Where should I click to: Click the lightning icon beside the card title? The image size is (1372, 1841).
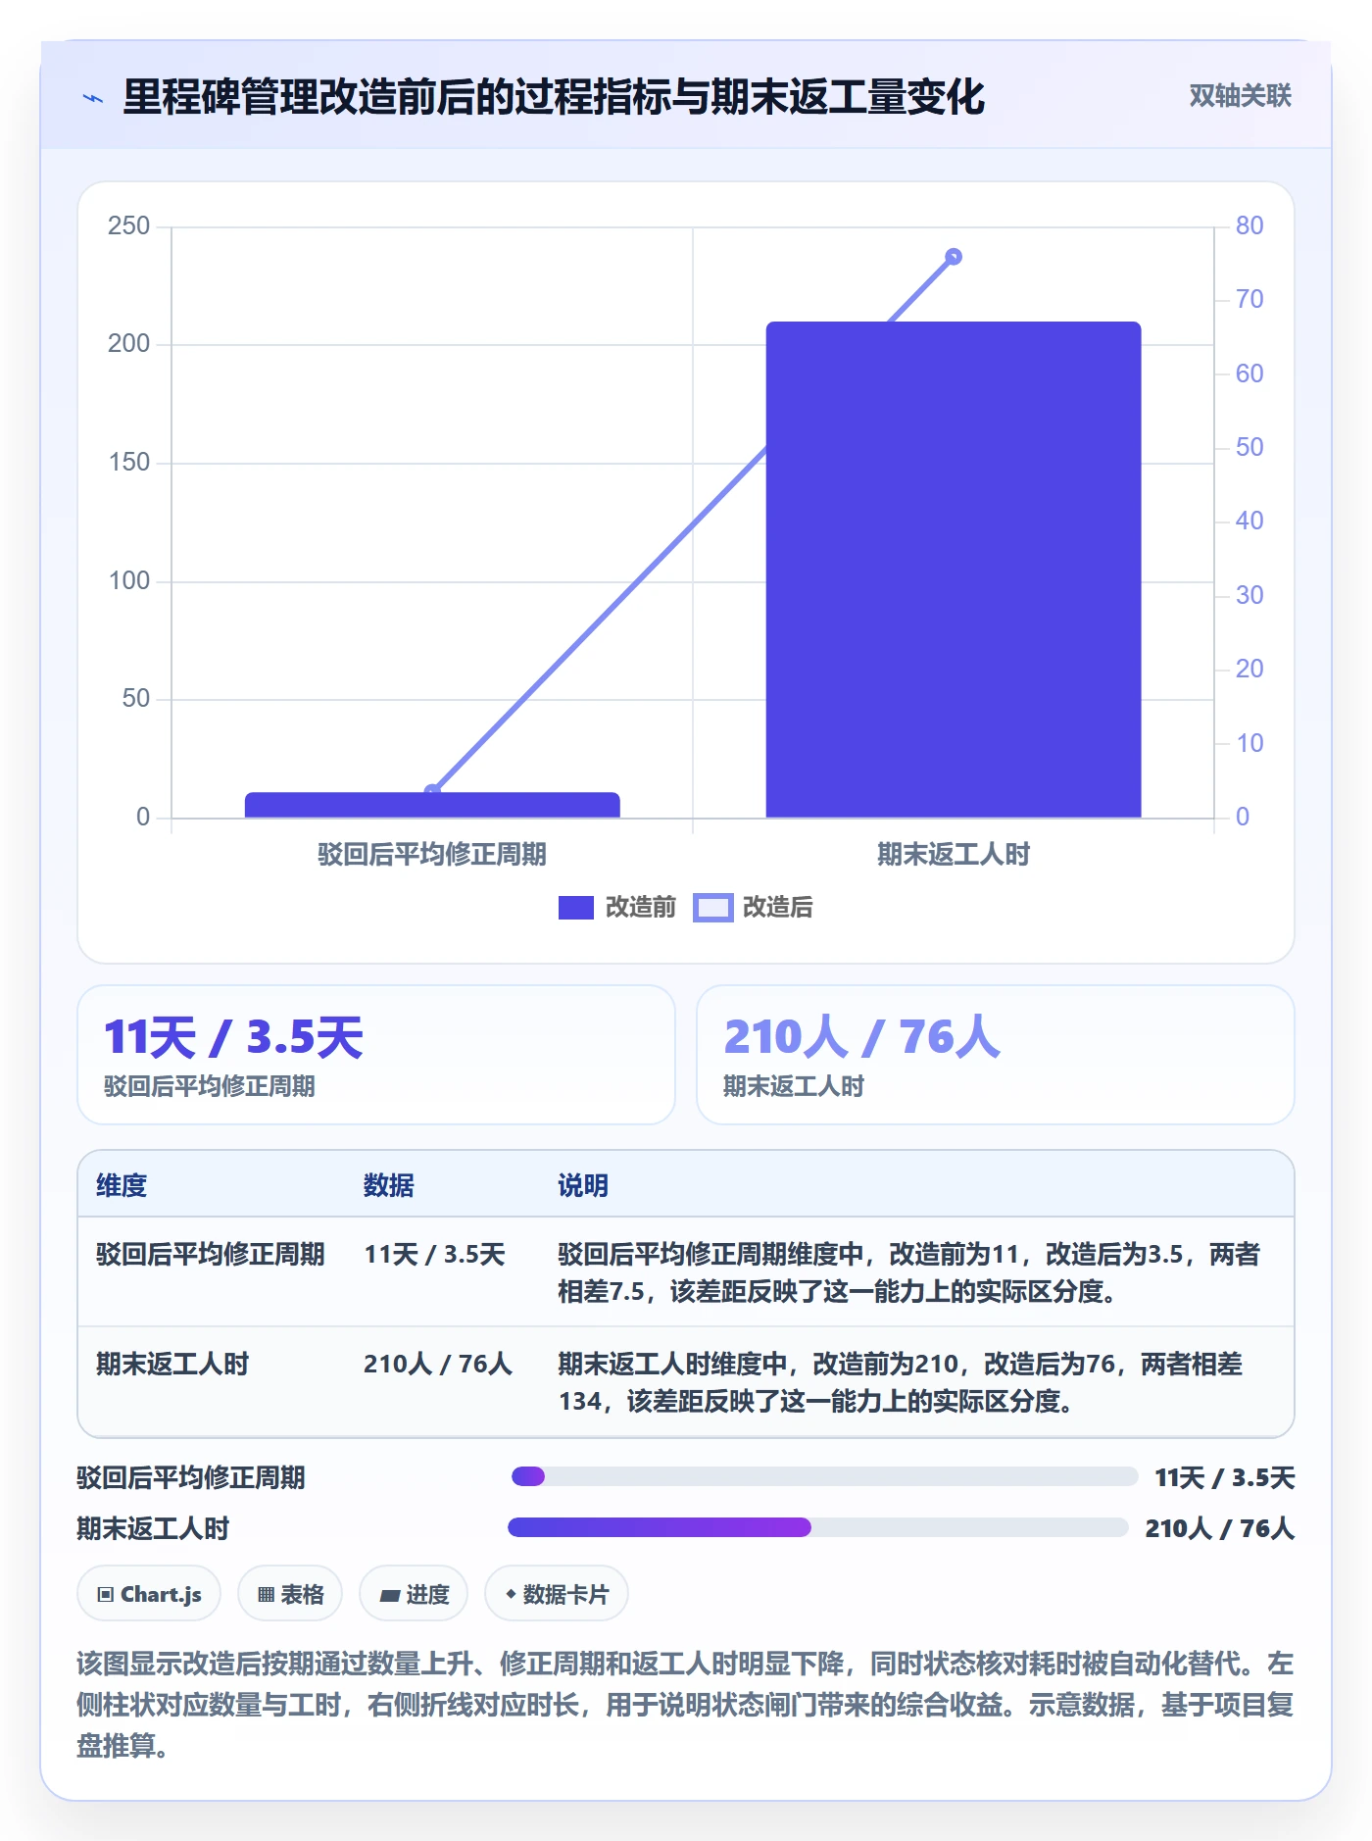pos(93,98)
